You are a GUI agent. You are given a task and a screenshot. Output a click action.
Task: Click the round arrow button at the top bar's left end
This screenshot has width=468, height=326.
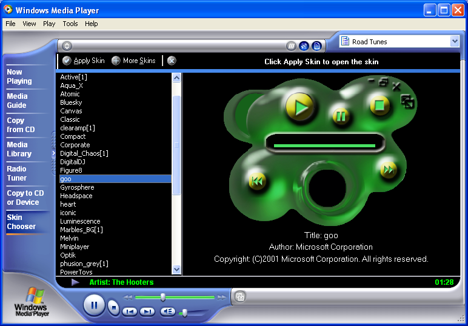click(67, 46)
